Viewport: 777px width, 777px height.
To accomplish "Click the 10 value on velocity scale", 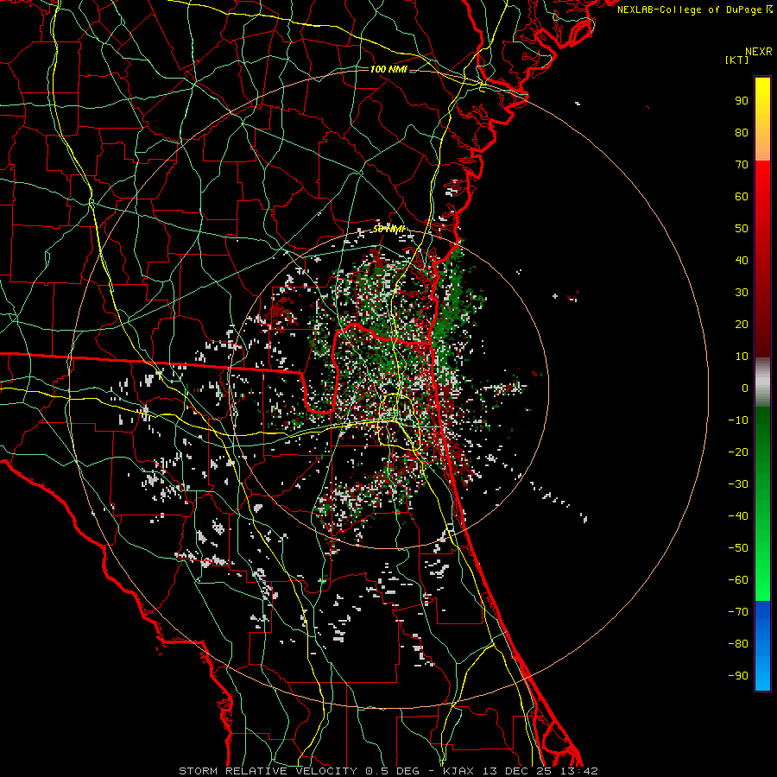I will click(x=742, y=357).
